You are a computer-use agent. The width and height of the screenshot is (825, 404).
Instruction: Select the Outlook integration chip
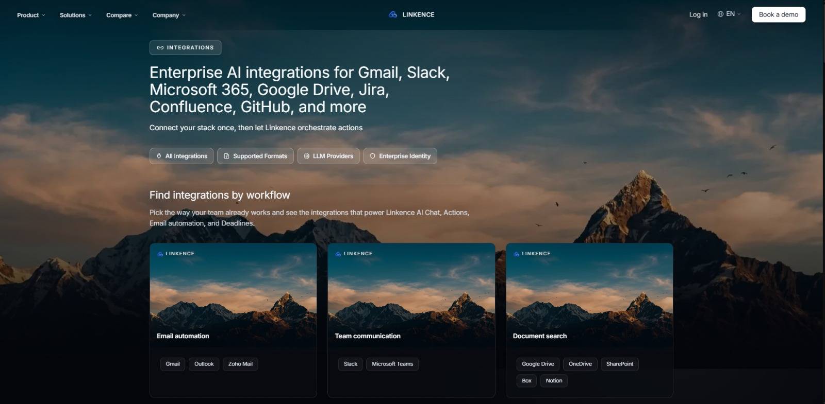(x=204, y=364)
